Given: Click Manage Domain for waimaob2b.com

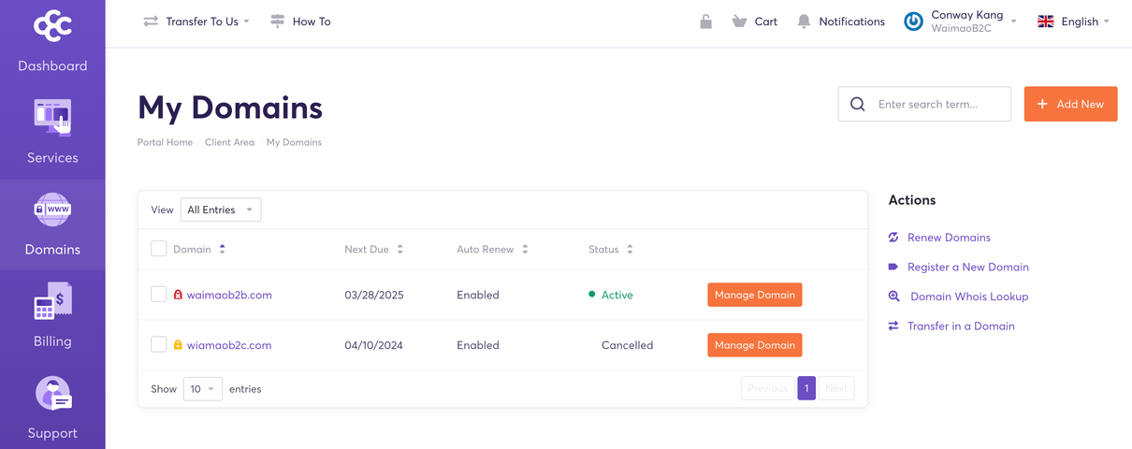Looking at the screenshot, I should 754,295.
